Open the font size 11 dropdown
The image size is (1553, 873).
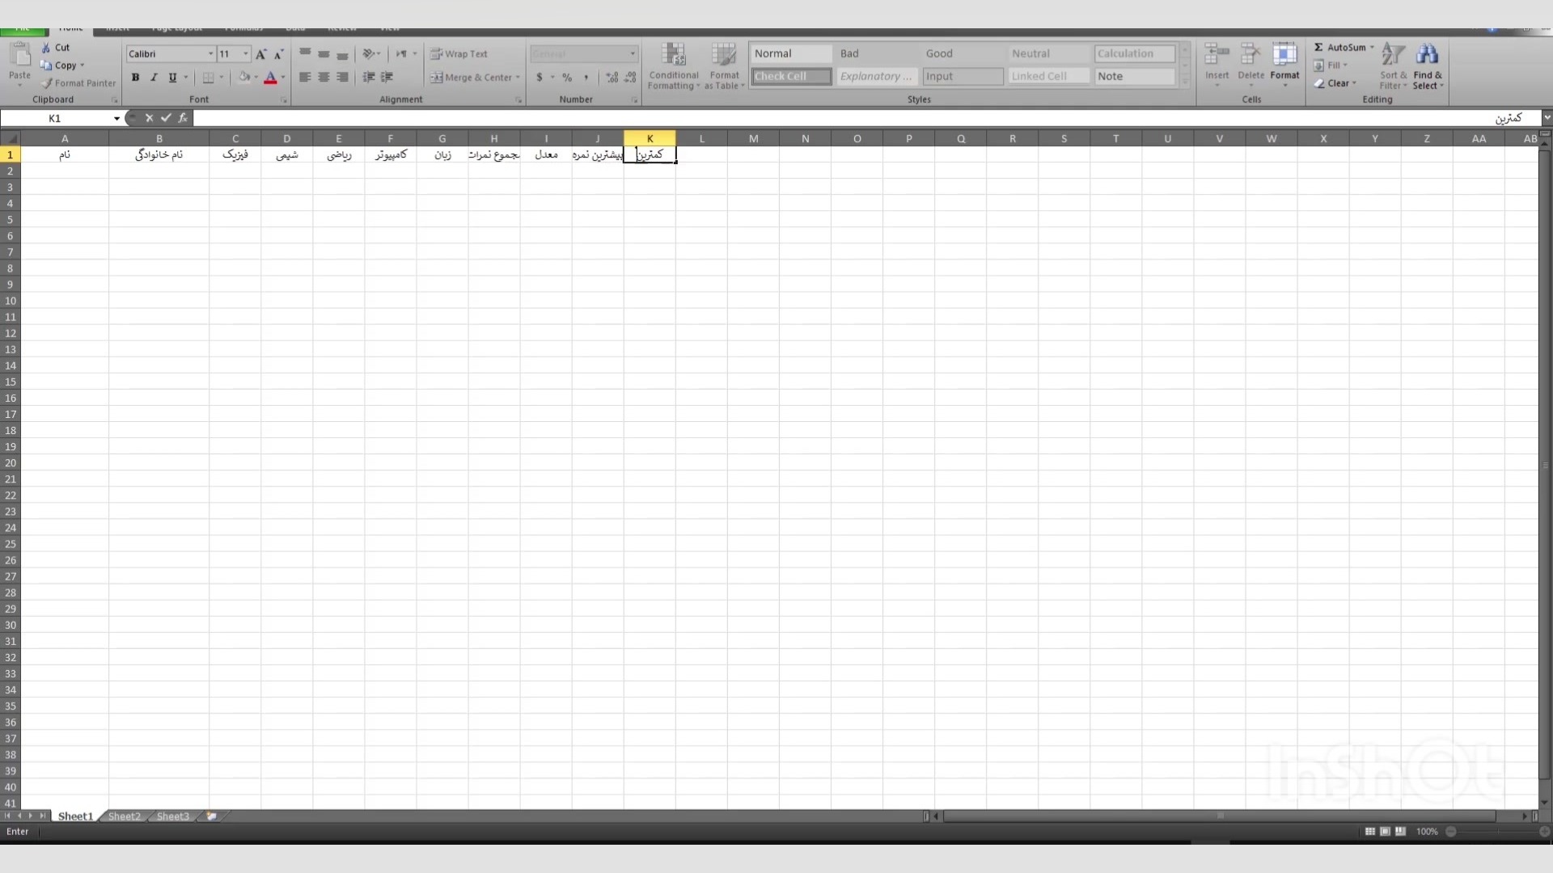(246, 54)
